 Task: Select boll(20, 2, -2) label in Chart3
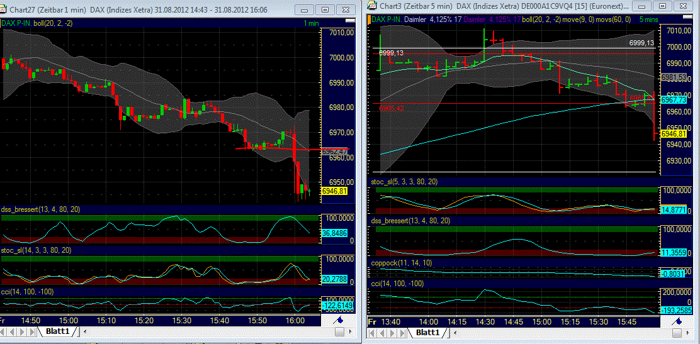[541, 19]
